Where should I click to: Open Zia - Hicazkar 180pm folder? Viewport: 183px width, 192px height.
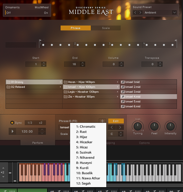point(91,97)
